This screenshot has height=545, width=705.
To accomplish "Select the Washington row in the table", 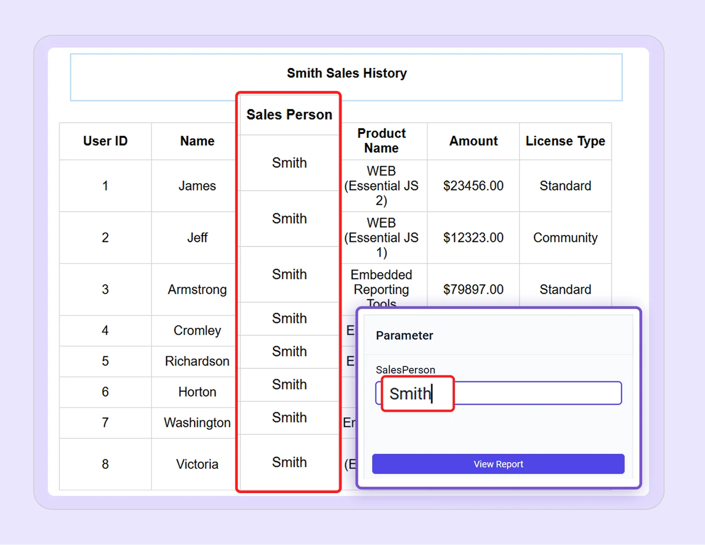I will [x=196, y=422].
